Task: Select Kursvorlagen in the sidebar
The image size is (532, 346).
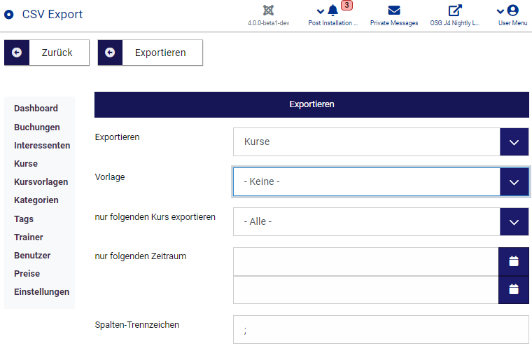Action: point(41,182)
